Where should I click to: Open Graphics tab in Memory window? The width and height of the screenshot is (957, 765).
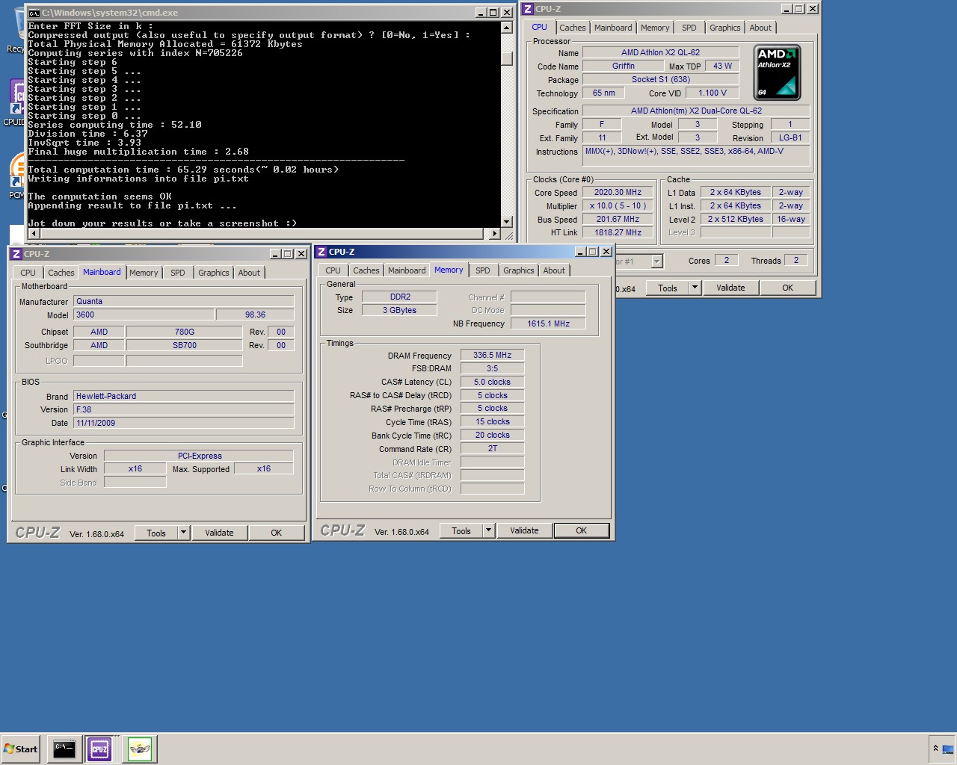click(519, 270)
